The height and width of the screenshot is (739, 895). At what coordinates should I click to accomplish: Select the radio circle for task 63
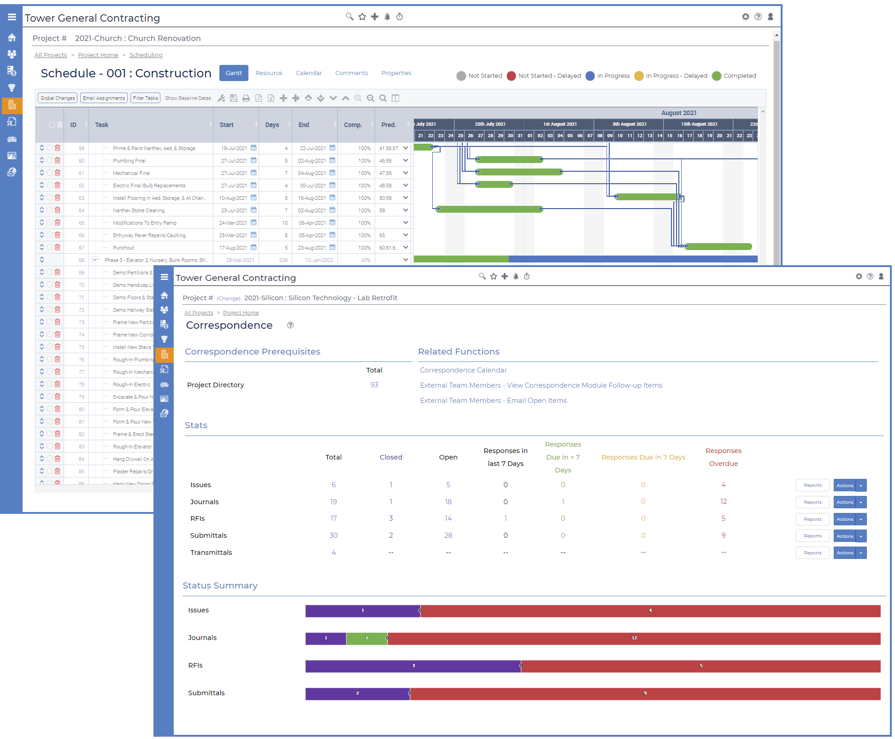(x=49, y=198)
